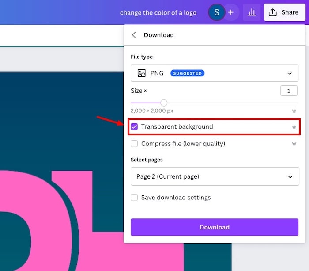Viewport: 309px width, 271px height.
Task: Click the size multiplier input field
Action: (x=289, y=91)
